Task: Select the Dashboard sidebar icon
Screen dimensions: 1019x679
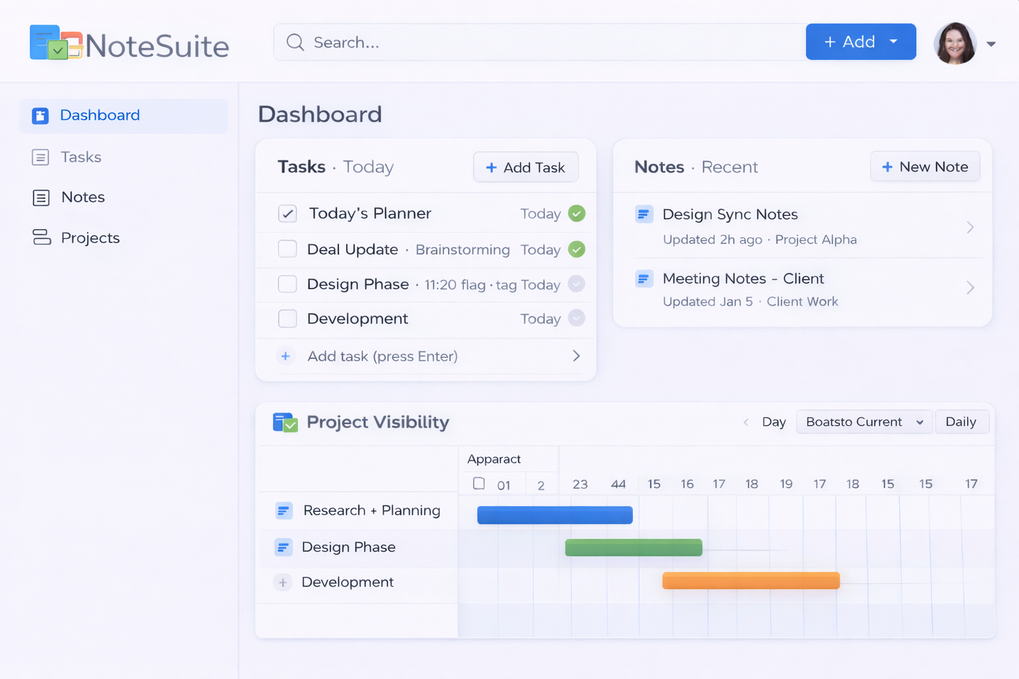Action: (x=40, y=115)
